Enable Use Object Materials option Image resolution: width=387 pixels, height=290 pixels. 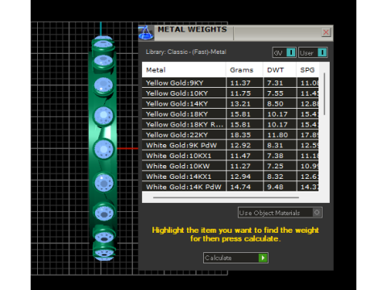tap(317, 213)
